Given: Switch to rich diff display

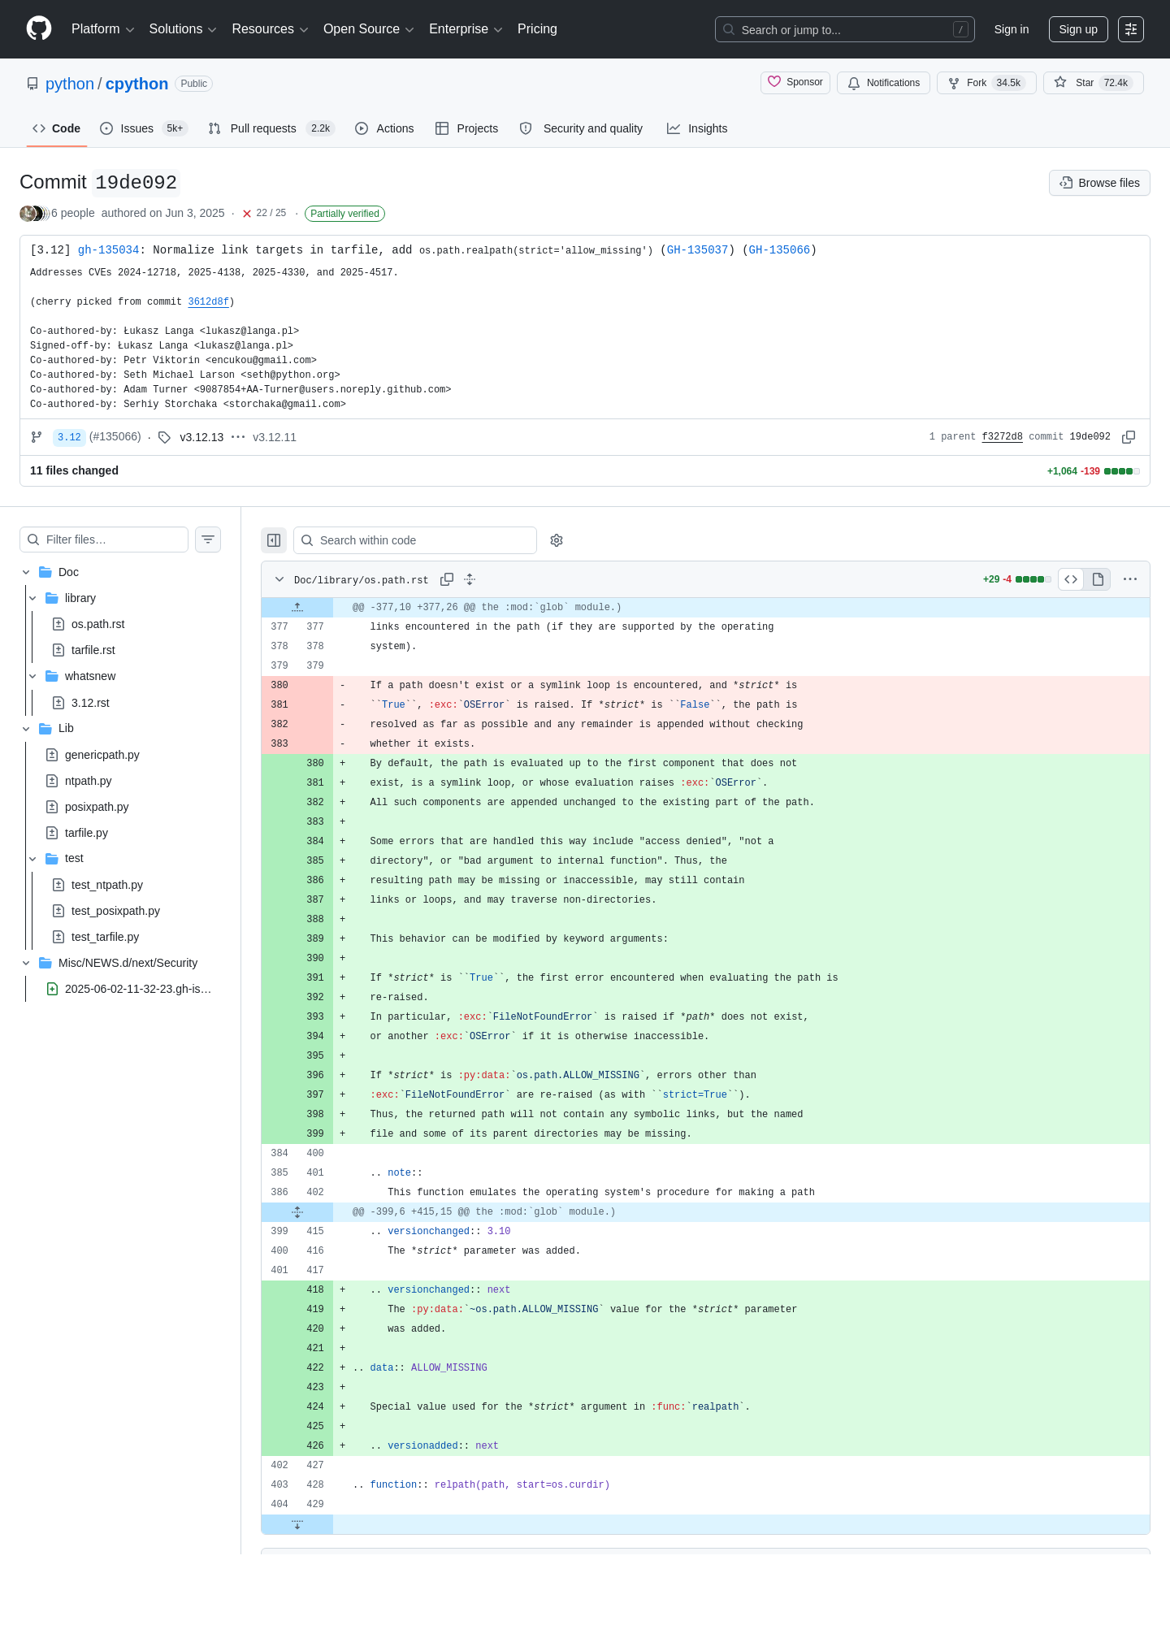Looking at the screenshot, I should pyautogui.click(x=1098, y=579).
